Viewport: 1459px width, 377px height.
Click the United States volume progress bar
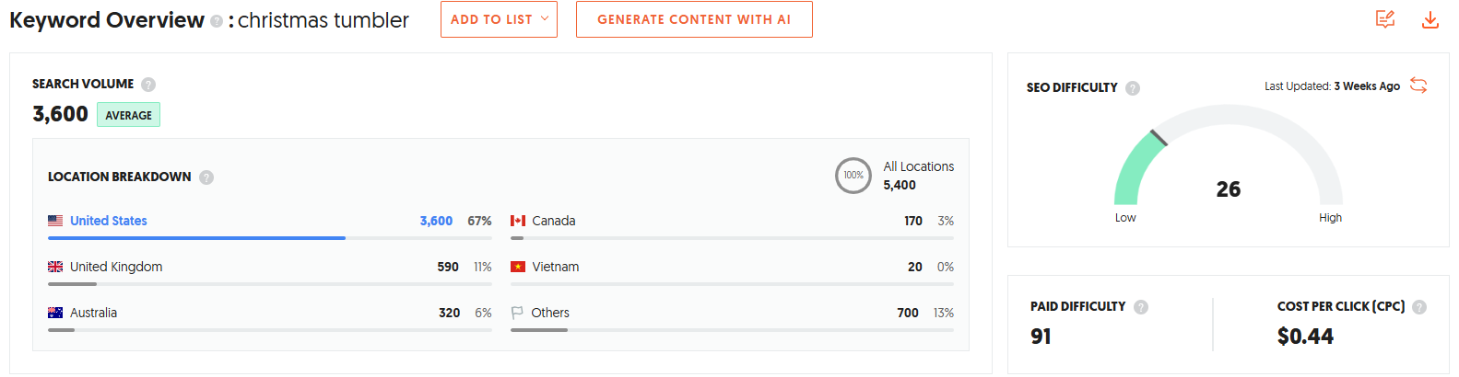coord(196,238)
